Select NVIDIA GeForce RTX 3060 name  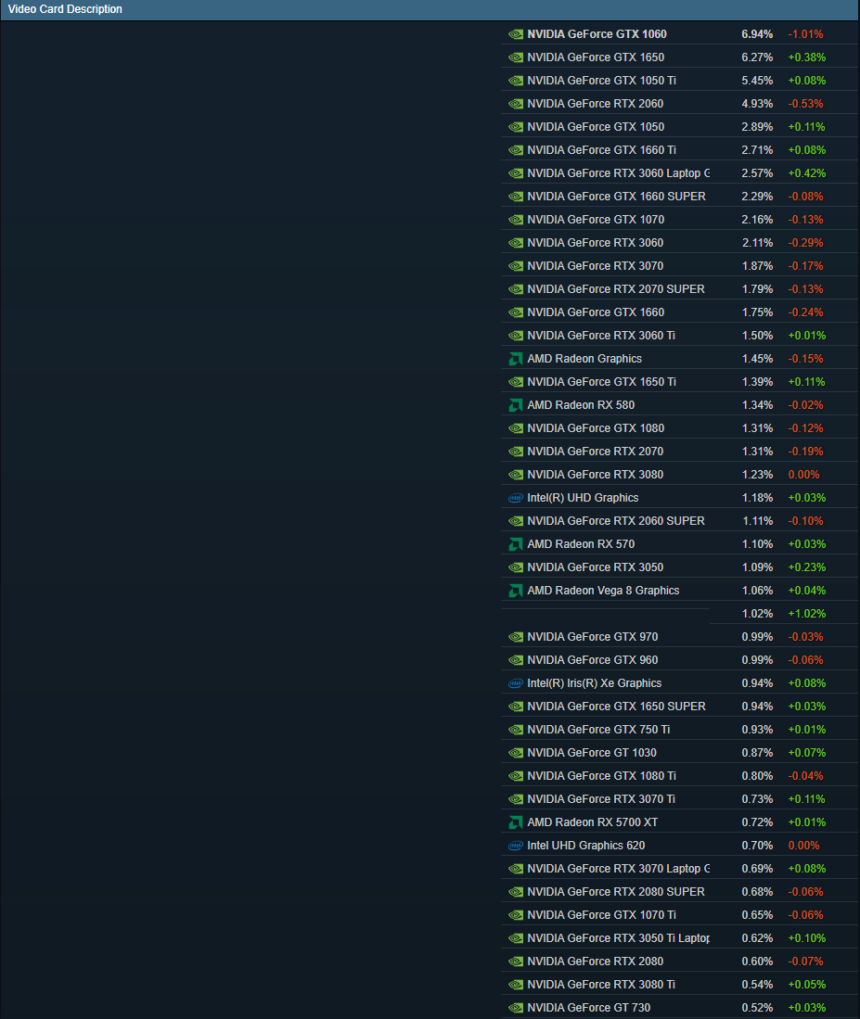click(596, 243)
